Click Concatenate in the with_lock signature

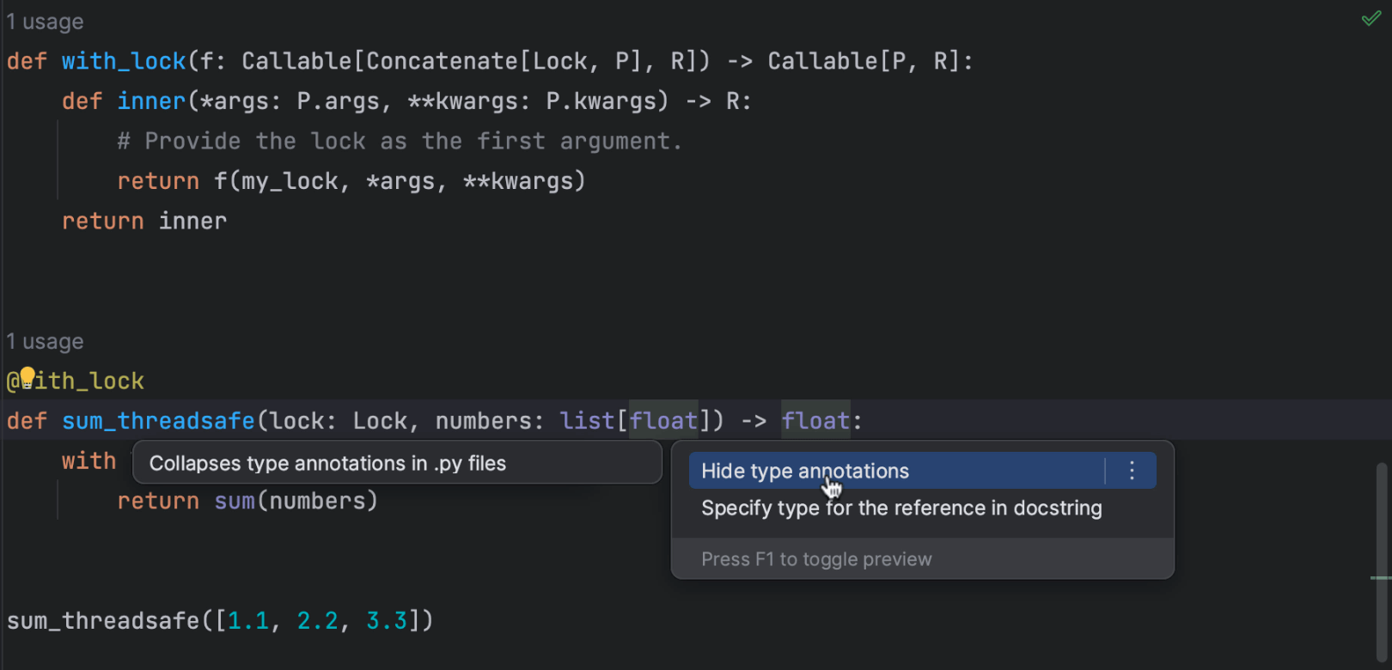coord(442,62)
